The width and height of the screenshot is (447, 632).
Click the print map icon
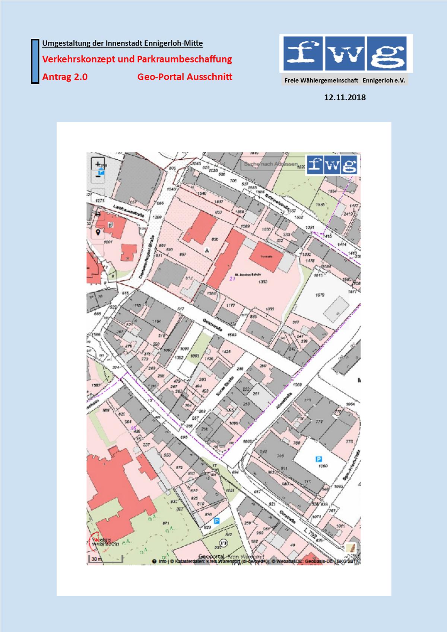point(98,214)
